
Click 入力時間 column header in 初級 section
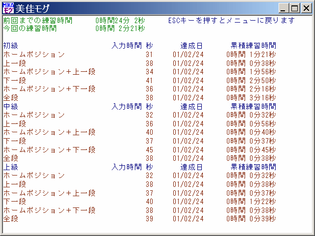click(127, 46)
